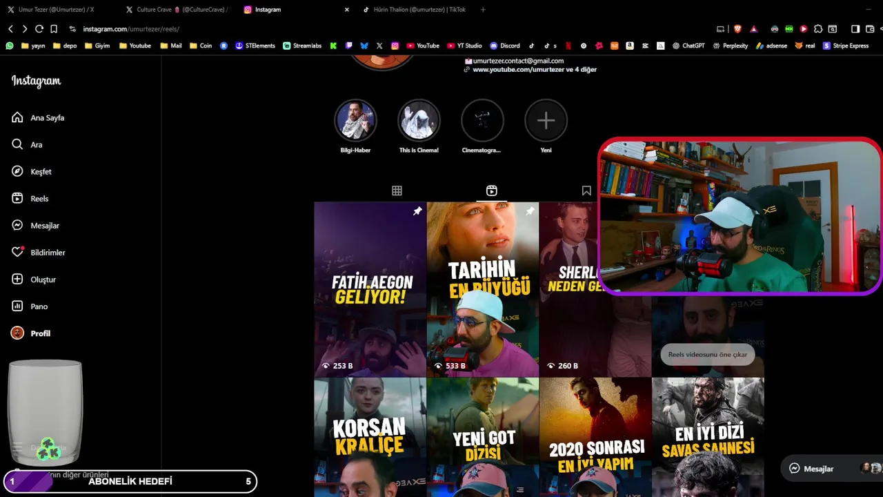Open Discord bookmark
This screenshot has height=497, width=883.
pos(505,46)
